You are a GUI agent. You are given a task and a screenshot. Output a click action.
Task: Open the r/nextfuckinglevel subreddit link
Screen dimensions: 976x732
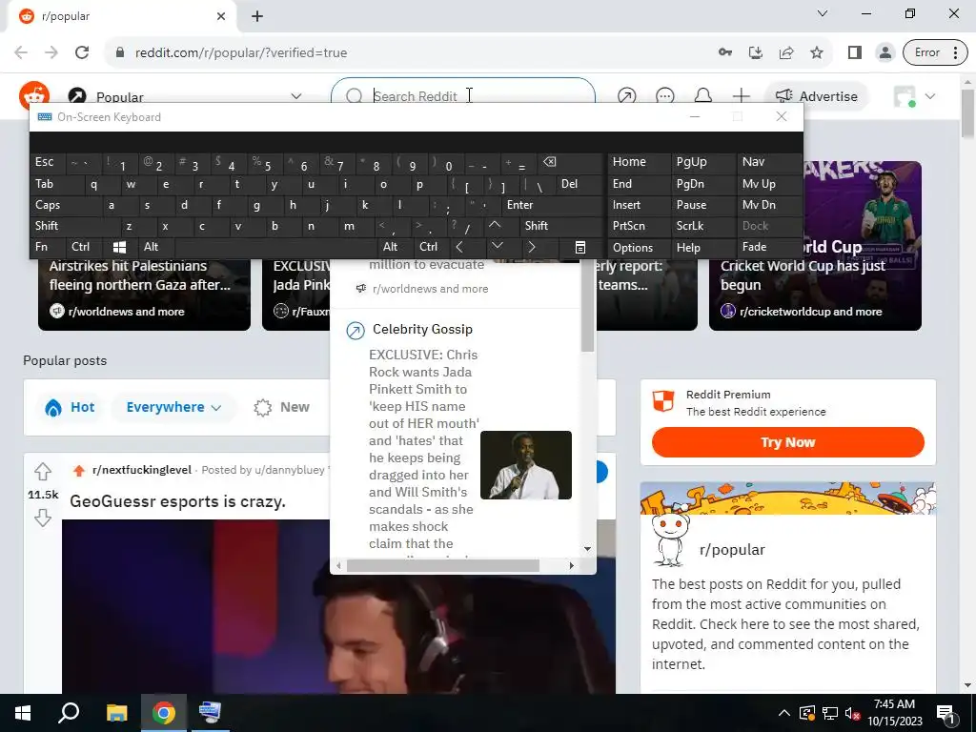141,470
